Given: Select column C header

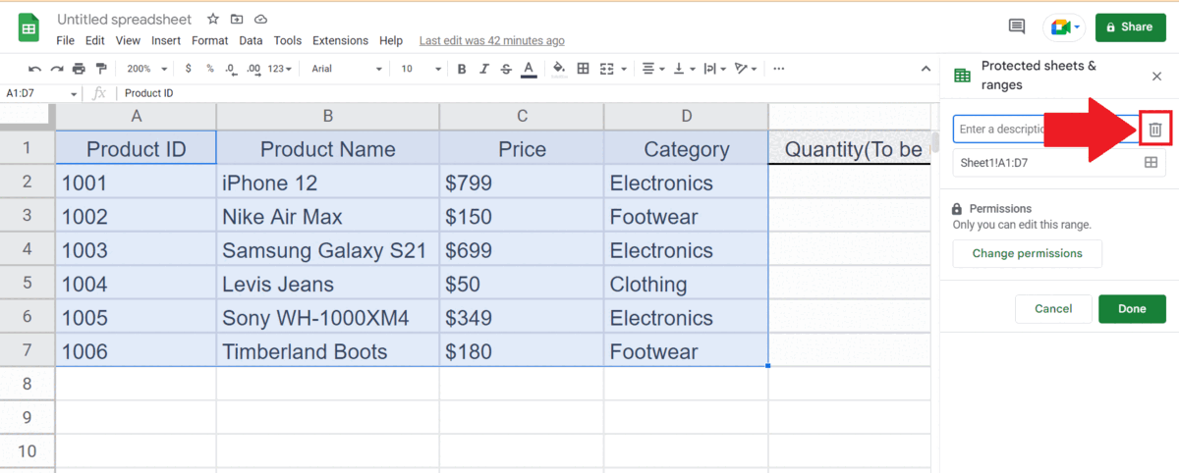Looking at the screenshot, I should click(x=522, y=116).
